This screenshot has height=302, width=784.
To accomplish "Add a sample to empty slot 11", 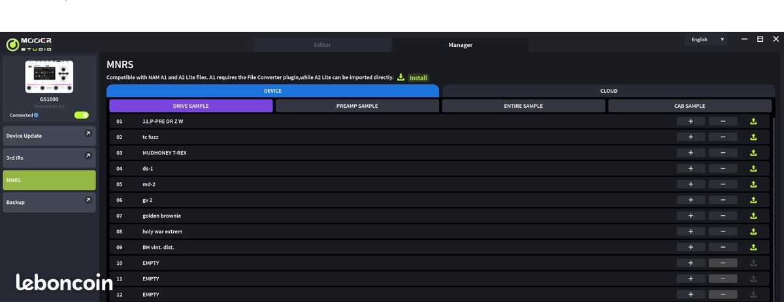I will 691,278.
